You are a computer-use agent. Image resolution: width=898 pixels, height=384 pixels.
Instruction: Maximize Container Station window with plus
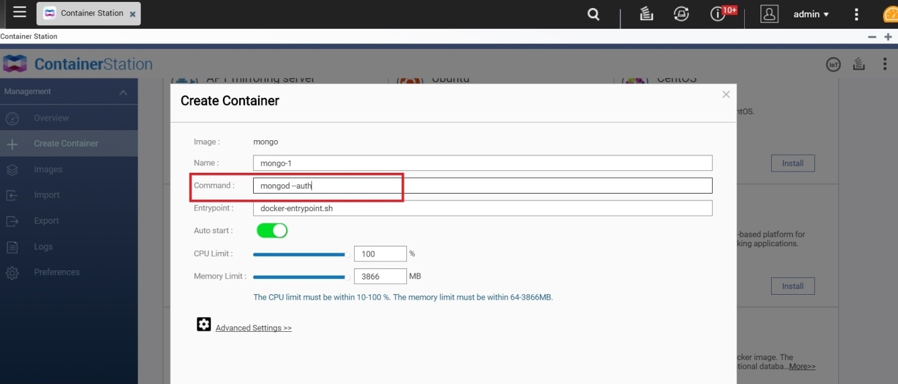(888, 37)
